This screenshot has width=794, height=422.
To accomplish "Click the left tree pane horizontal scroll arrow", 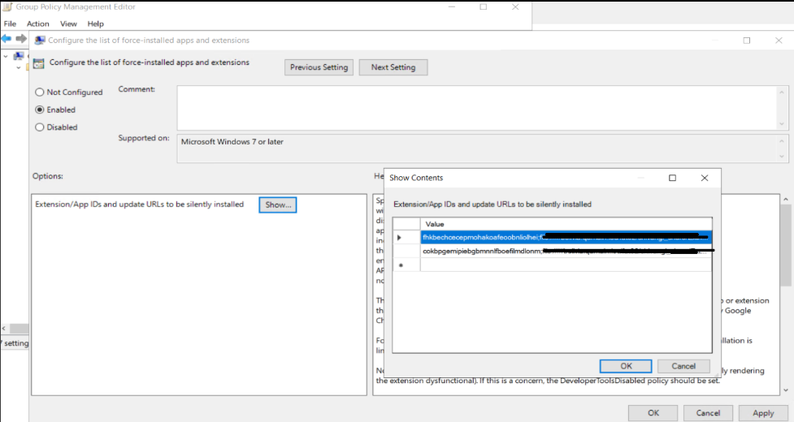I will click(4, 329).
